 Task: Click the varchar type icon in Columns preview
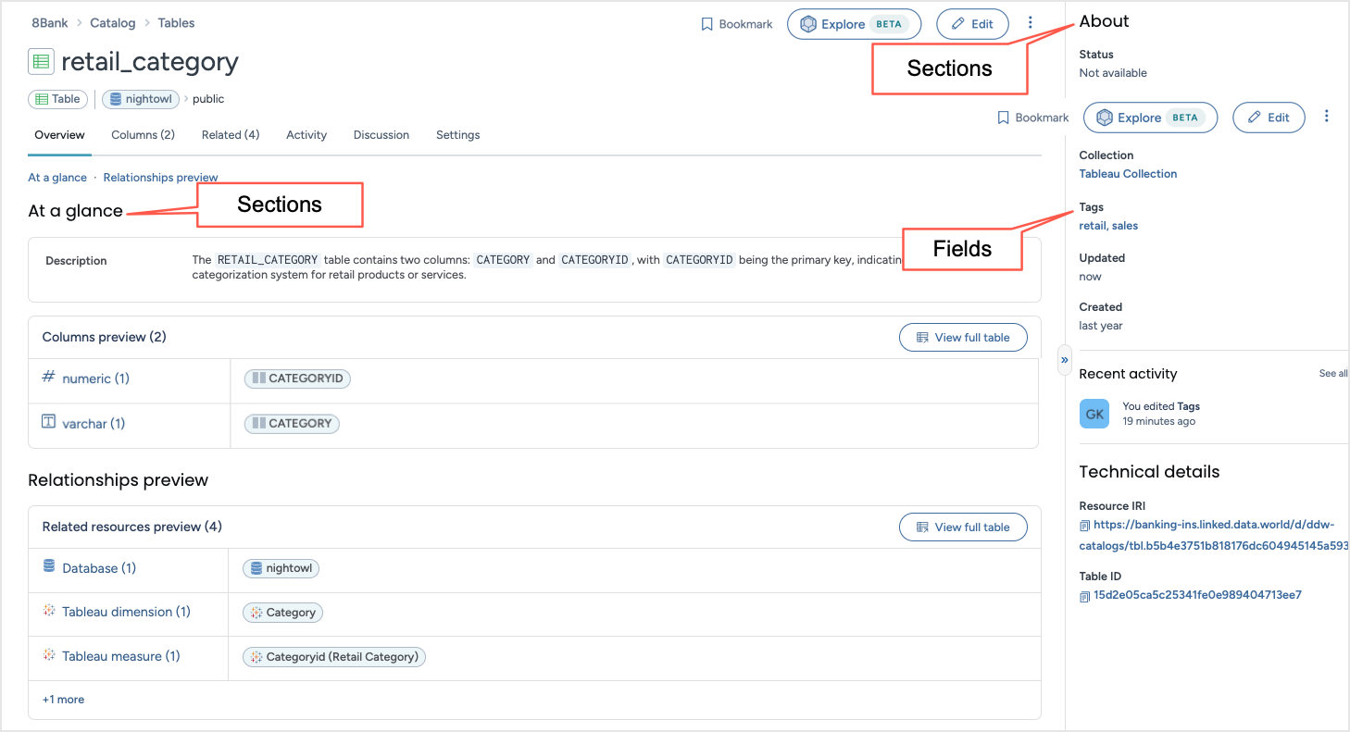49,422
